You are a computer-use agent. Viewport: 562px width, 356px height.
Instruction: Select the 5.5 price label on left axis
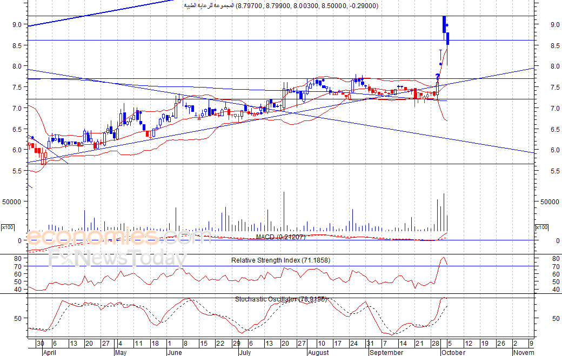17,171
